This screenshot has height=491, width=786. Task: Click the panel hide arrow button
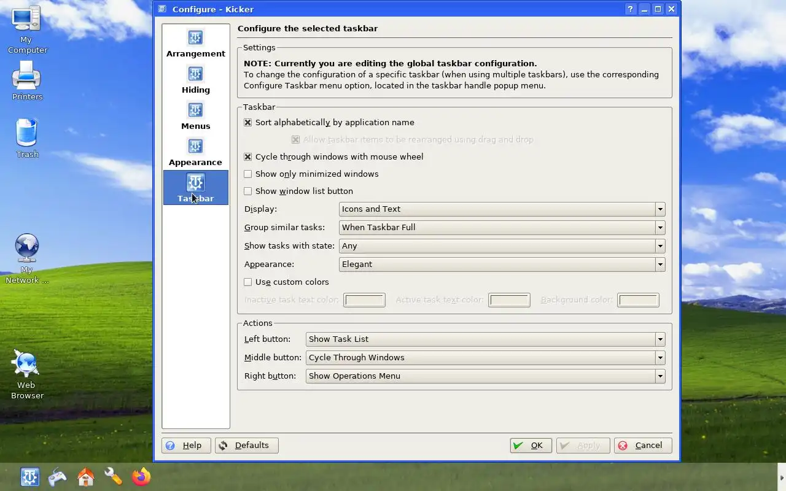[x=781, y=477]
